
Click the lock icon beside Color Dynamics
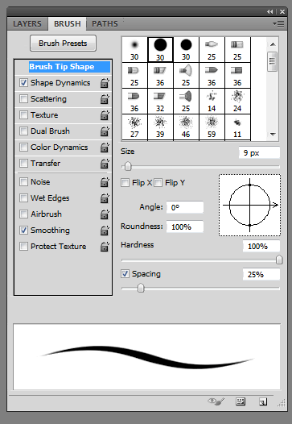pyautogui.click(x=105, y=148)
